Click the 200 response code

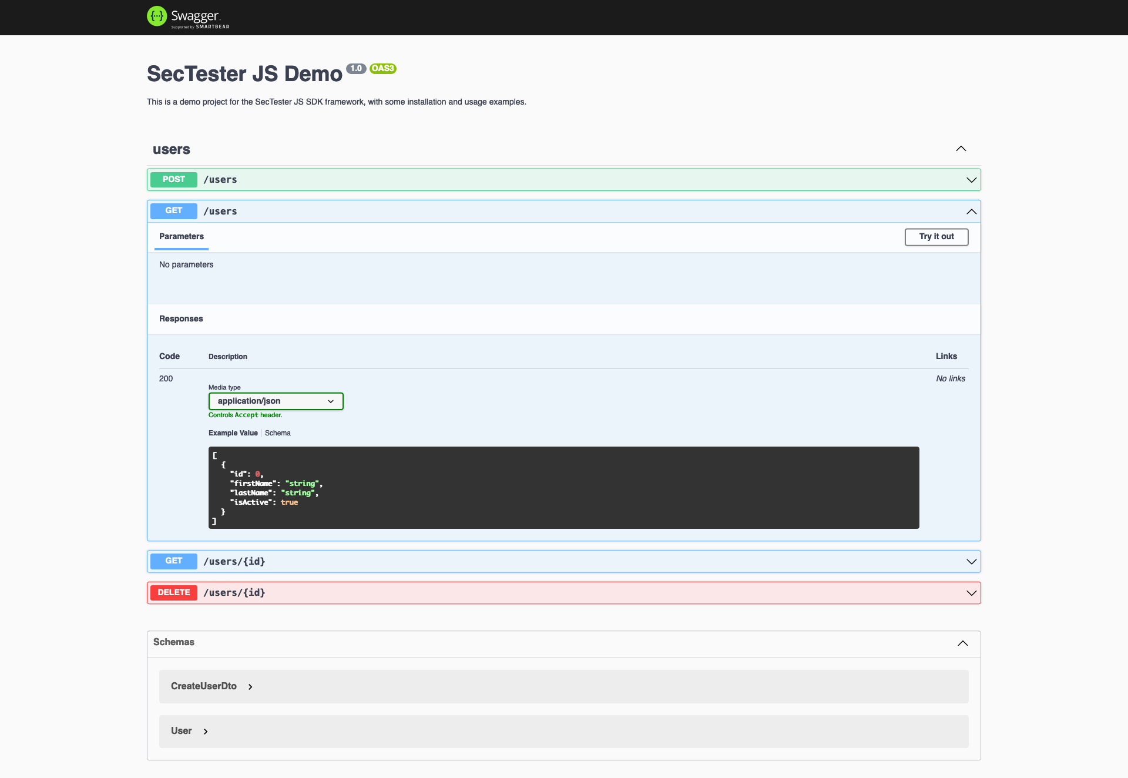pos(166,378)
